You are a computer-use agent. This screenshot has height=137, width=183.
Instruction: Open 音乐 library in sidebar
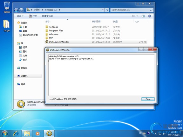(25, 60)
